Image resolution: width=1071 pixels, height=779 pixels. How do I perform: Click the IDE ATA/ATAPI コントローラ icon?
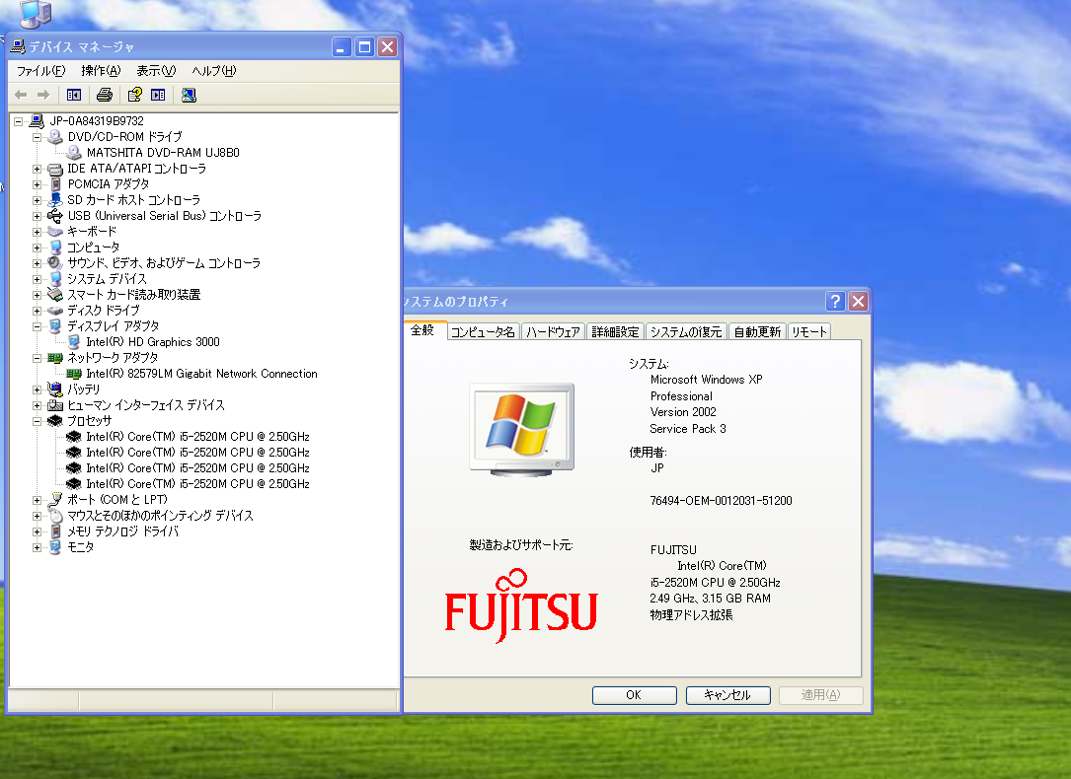tap(55, 169)
